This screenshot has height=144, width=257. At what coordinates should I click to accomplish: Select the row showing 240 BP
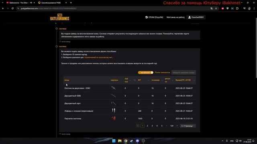point(130,111)
